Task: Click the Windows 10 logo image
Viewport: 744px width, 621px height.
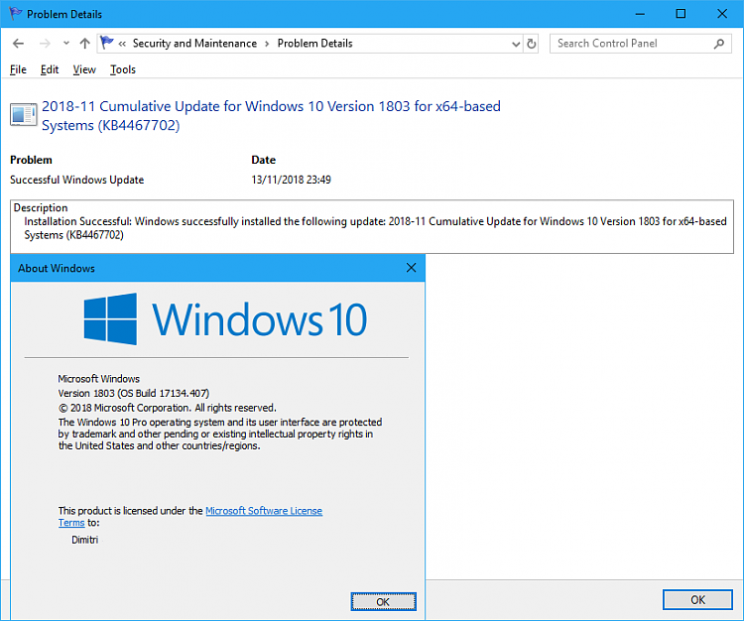Action: 225,318
